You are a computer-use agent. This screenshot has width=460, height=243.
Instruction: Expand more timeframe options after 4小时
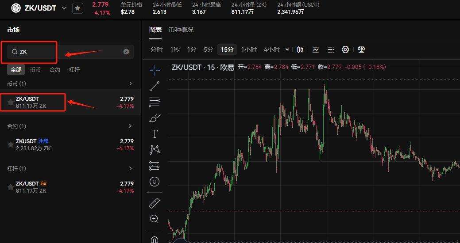[x=287, y=49]
